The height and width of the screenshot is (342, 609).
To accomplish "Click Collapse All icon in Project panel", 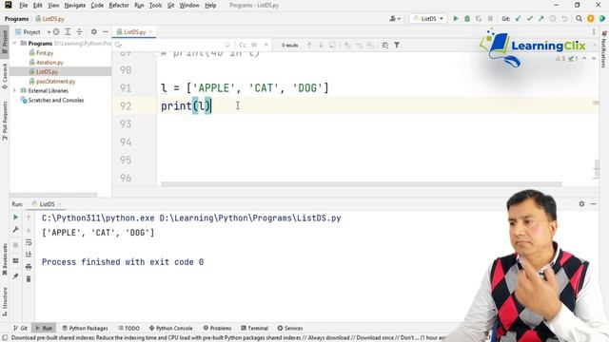I will tap(79, 31).
